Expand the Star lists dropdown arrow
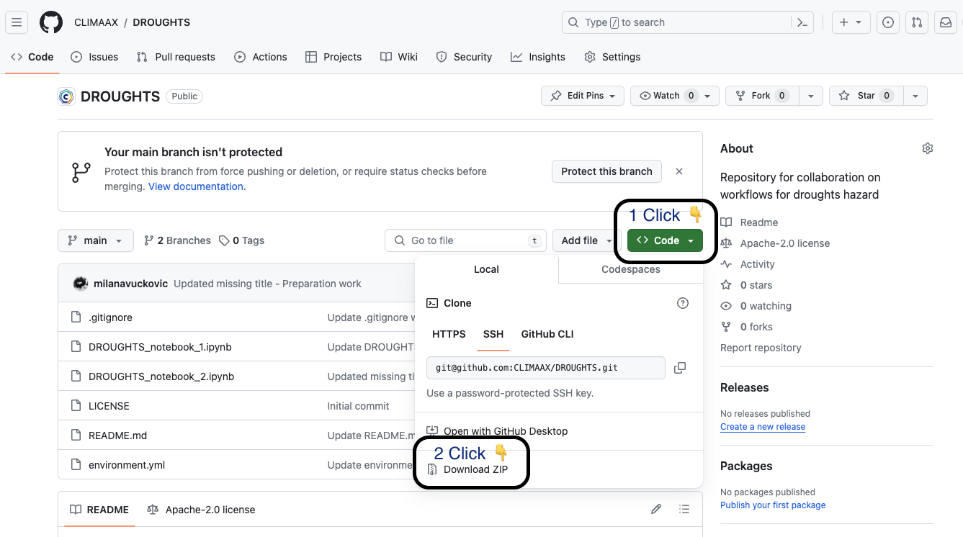The height and width of the screenshot is (537, 963). [x=915, y=96]
